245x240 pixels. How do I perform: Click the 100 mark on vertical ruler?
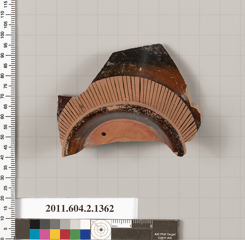point(2,35)
